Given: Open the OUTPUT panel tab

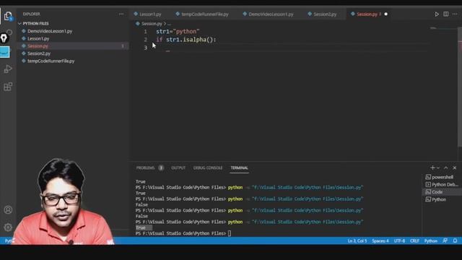Looking at the screenshot, I should [x=178, y=168].
